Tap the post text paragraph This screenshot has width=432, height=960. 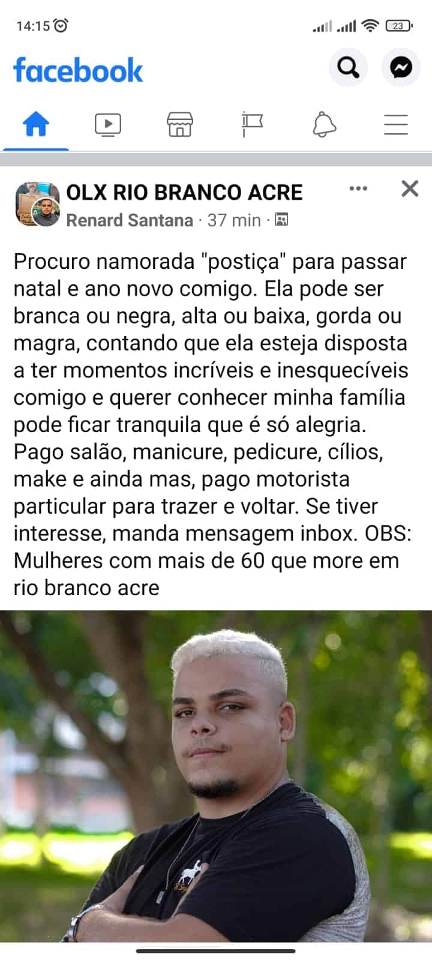212,425
